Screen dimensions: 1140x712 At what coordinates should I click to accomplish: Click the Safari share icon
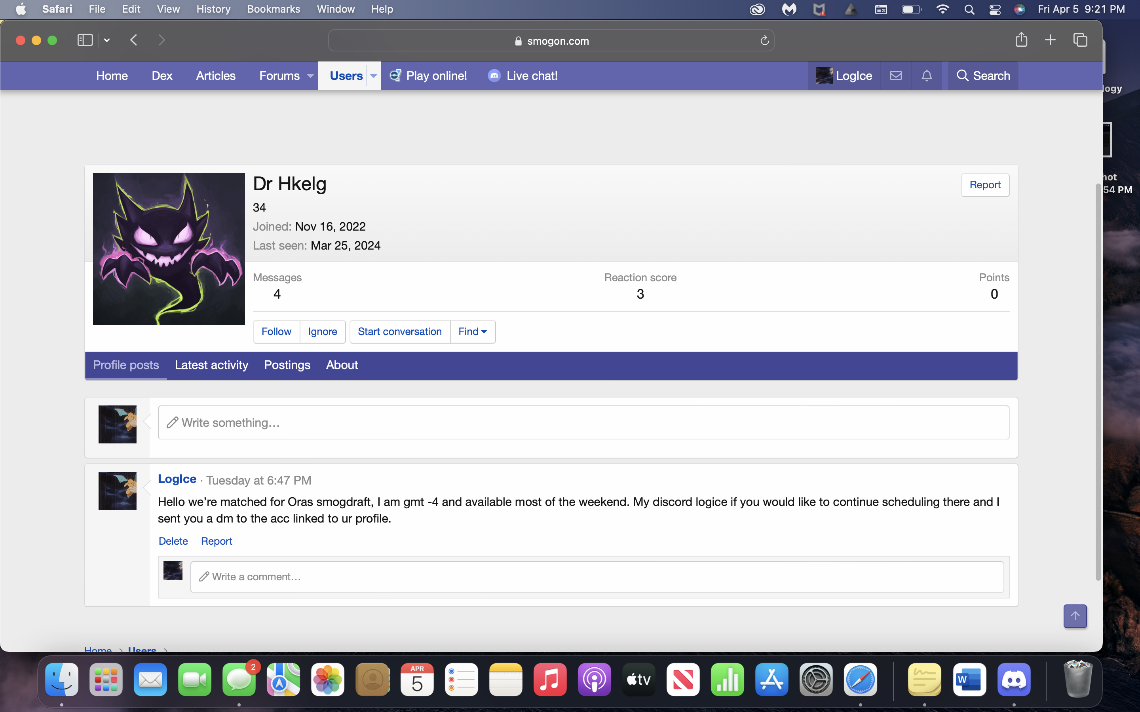(x=1021, y=40)
